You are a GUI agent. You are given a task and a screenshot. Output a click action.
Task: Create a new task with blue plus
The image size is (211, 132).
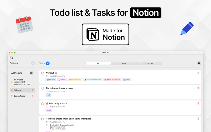pyautogui.click(x=48, y=63)
